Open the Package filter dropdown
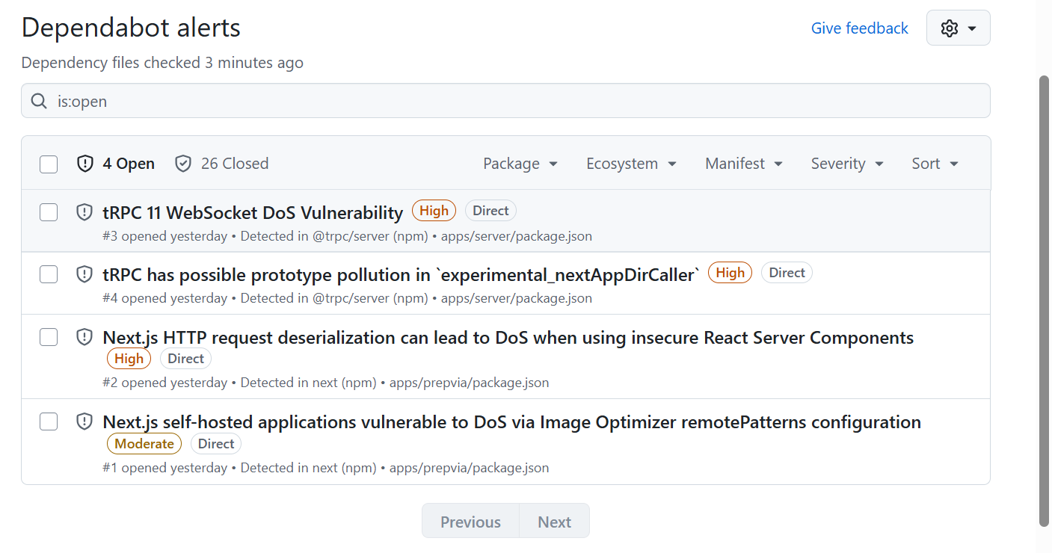 (520, 164)
